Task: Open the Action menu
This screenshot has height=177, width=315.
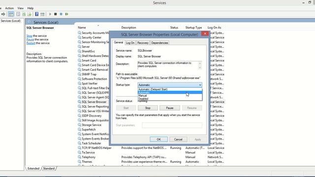Action: coord(9,8)
